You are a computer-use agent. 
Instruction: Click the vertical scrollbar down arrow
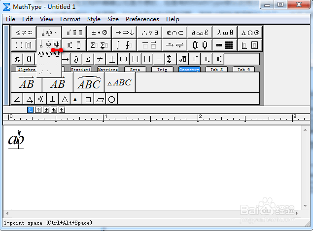305,206
